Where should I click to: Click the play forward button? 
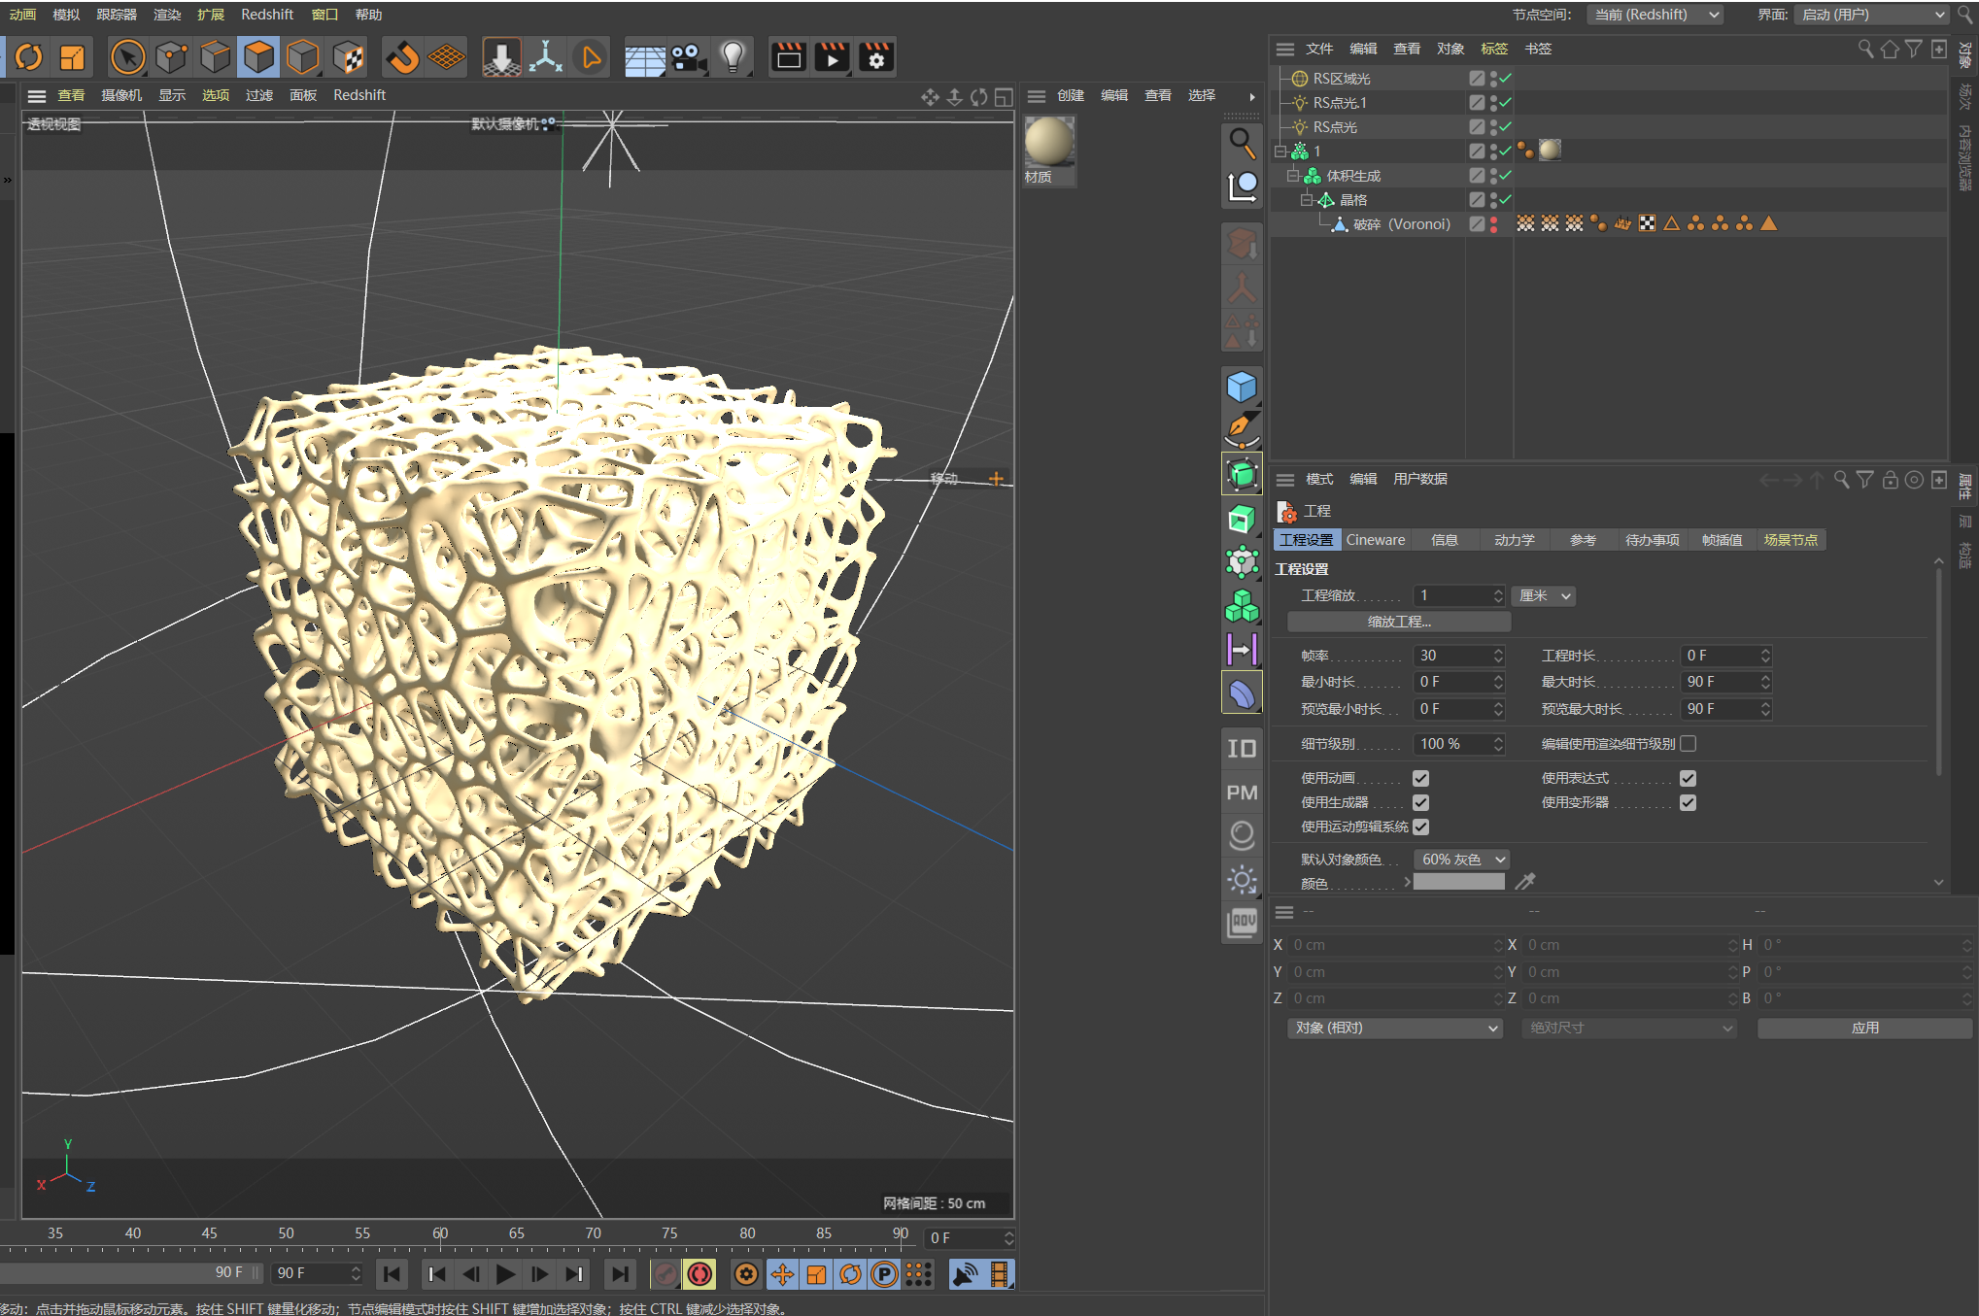[x=505, y=1273]
